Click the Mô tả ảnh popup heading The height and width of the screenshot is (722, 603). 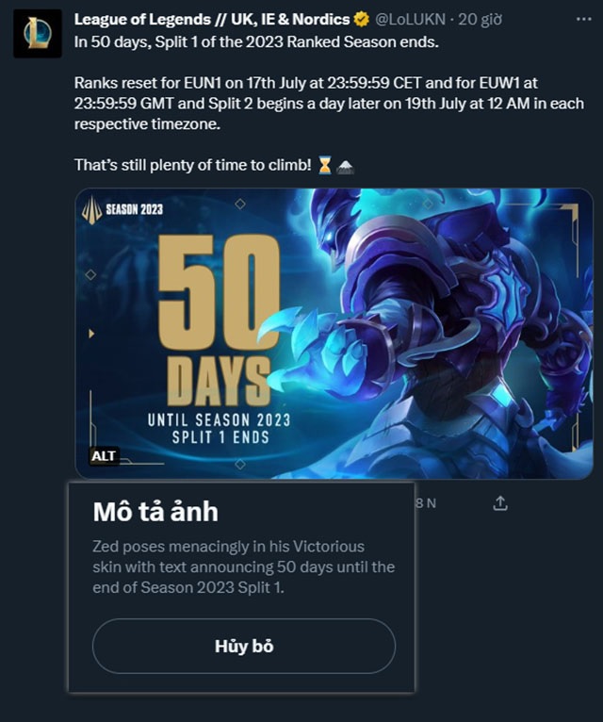pyautogui.click(x=155, y=512)
